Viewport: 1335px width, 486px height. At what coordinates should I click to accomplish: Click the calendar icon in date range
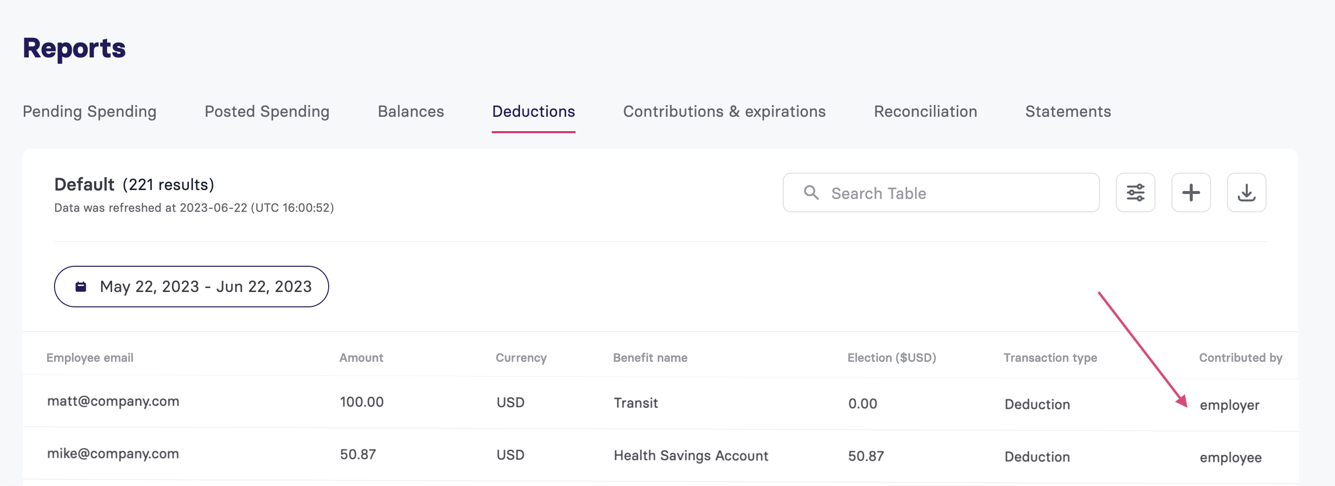coord(81,287)
